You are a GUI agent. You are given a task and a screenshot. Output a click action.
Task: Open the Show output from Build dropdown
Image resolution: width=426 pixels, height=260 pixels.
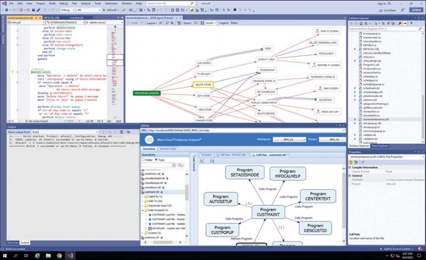point(65,132)
